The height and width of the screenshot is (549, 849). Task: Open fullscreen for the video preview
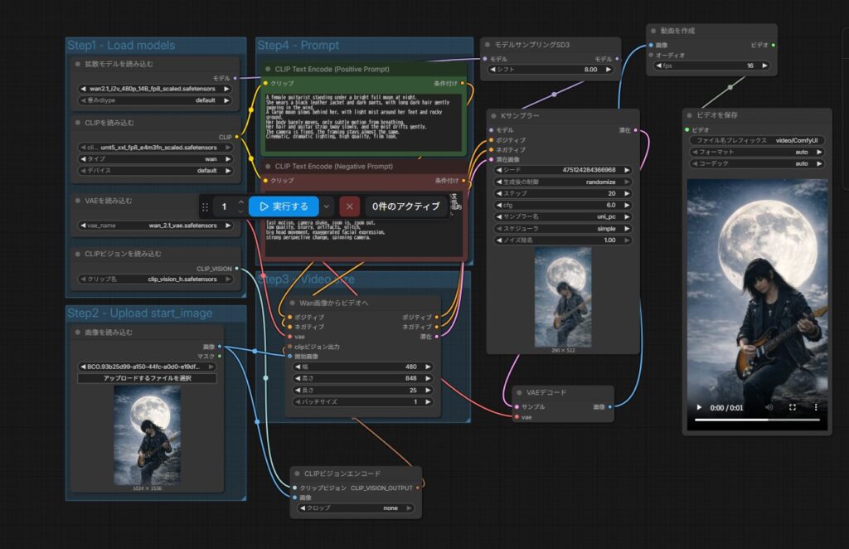point(792,408)
